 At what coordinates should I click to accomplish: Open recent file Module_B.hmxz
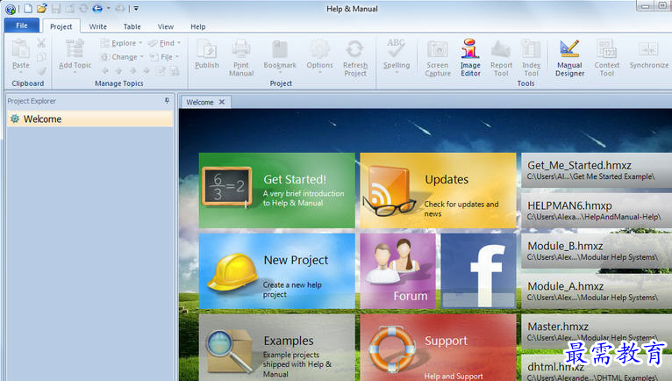point(597,251)
